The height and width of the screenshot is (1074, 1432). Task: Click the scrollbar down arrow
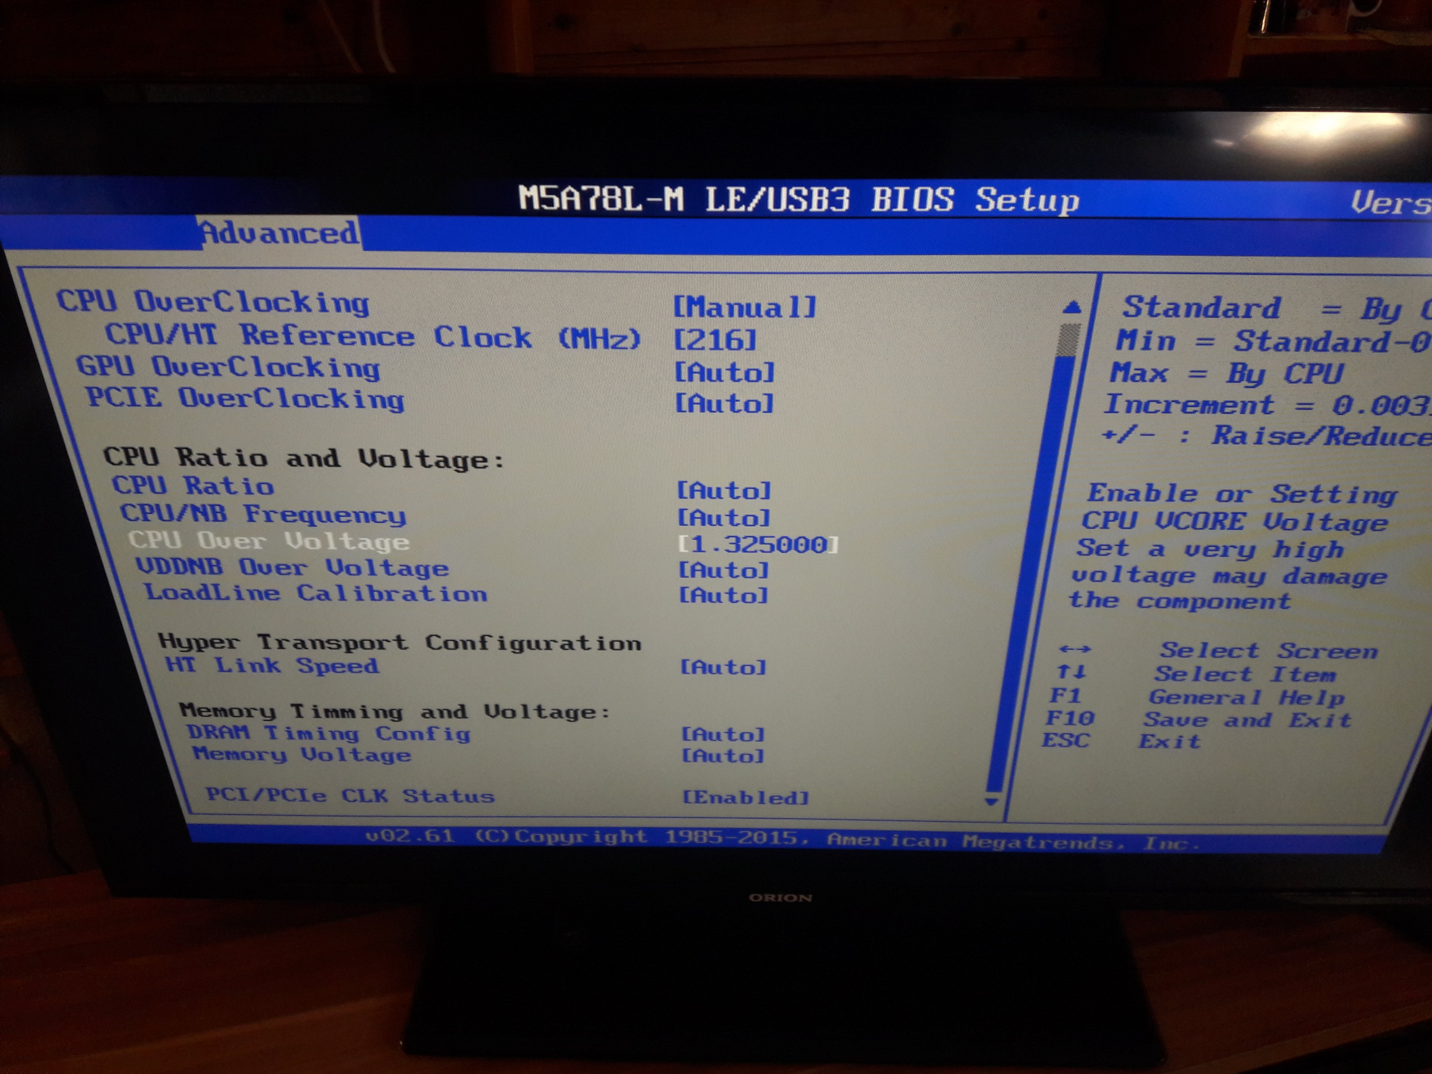pos(991,801)
